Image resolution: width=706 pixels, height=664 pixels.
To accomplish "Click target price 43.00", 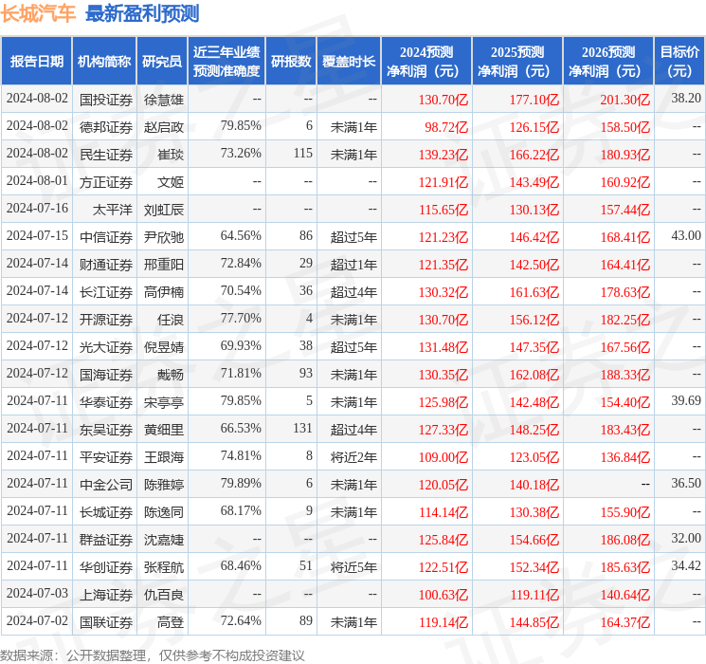I will 686,236.
